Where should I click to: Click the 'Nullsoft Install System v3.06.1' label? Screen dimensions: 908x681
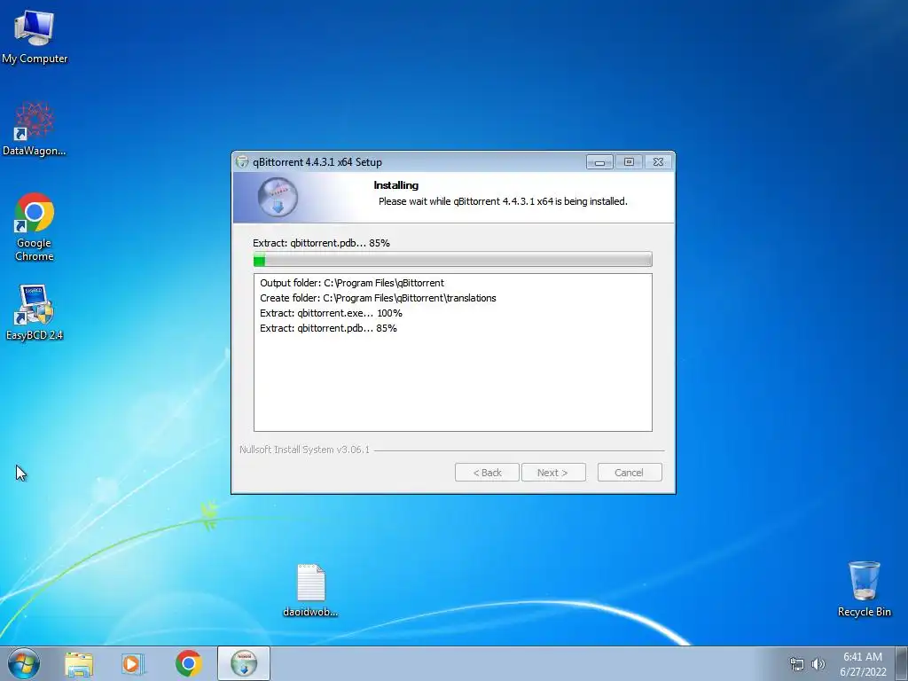tap(305, 450)
